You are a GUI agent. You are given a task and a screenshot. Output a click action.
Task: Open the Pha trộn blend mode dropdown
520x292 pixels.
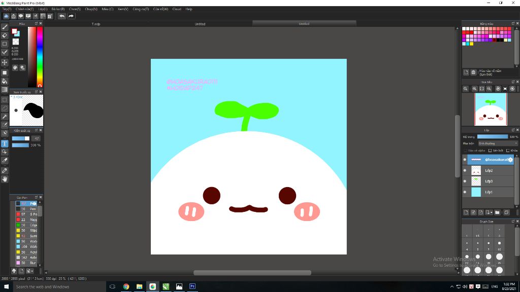pyautogui.click(x=498, y=143)
